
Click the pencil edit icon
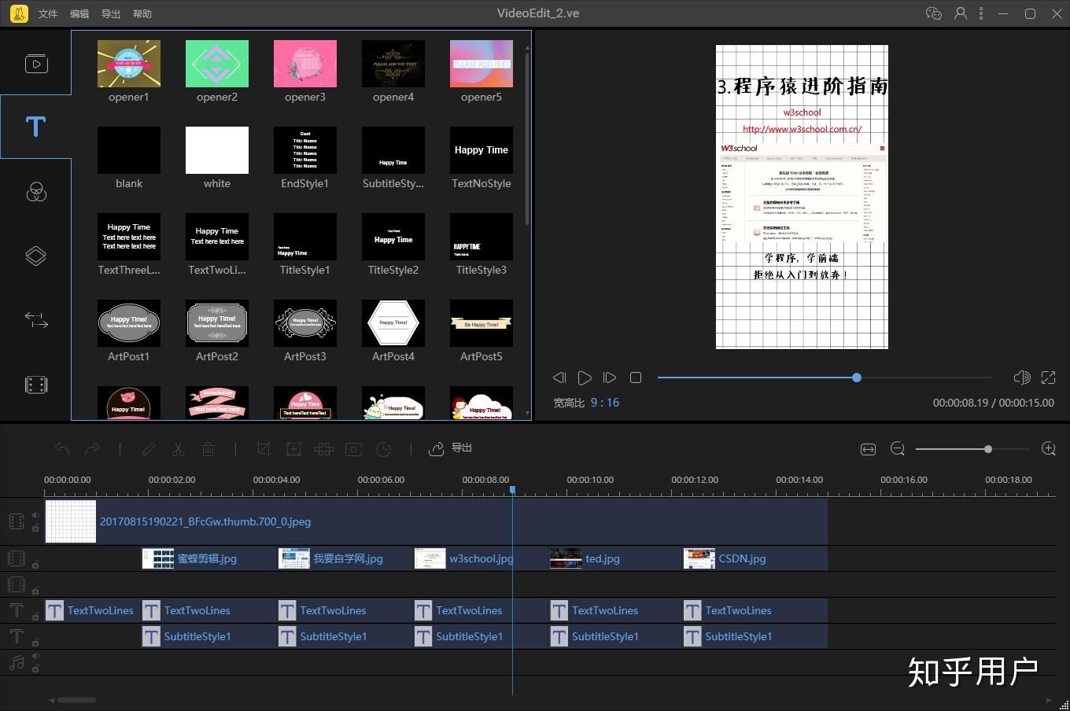click(x=148, y=449)
